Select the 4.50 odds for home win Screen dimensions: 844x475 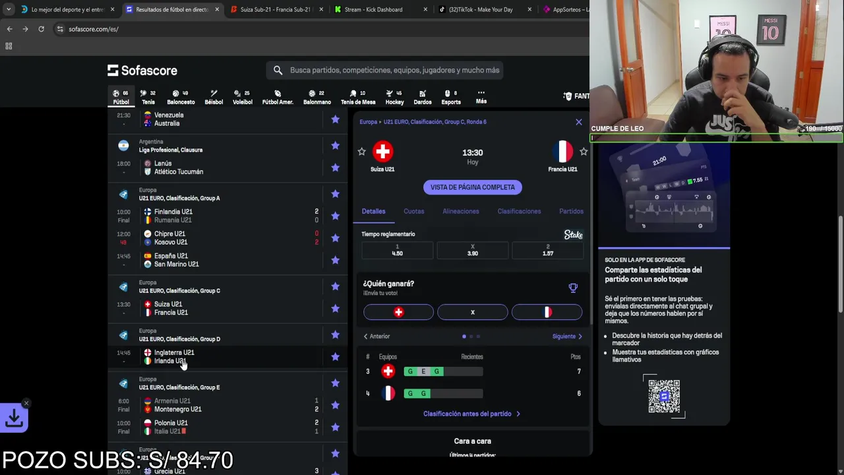pos(398,250)
